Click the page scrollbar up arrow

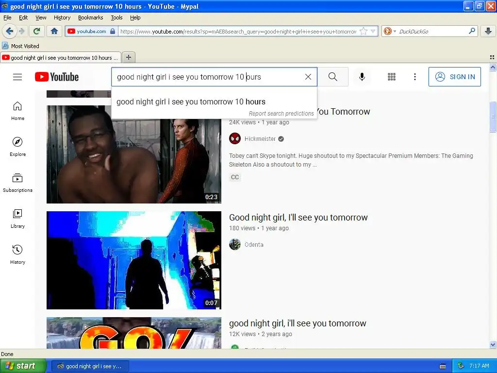[493, 67]
